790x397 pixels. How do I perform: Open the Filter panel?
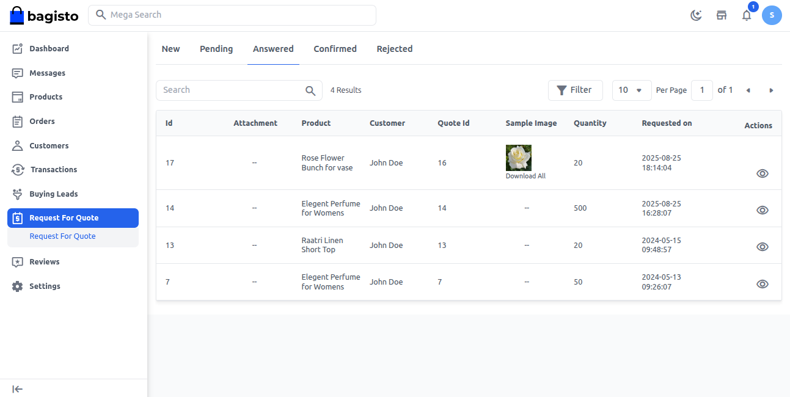click(575, 90)
